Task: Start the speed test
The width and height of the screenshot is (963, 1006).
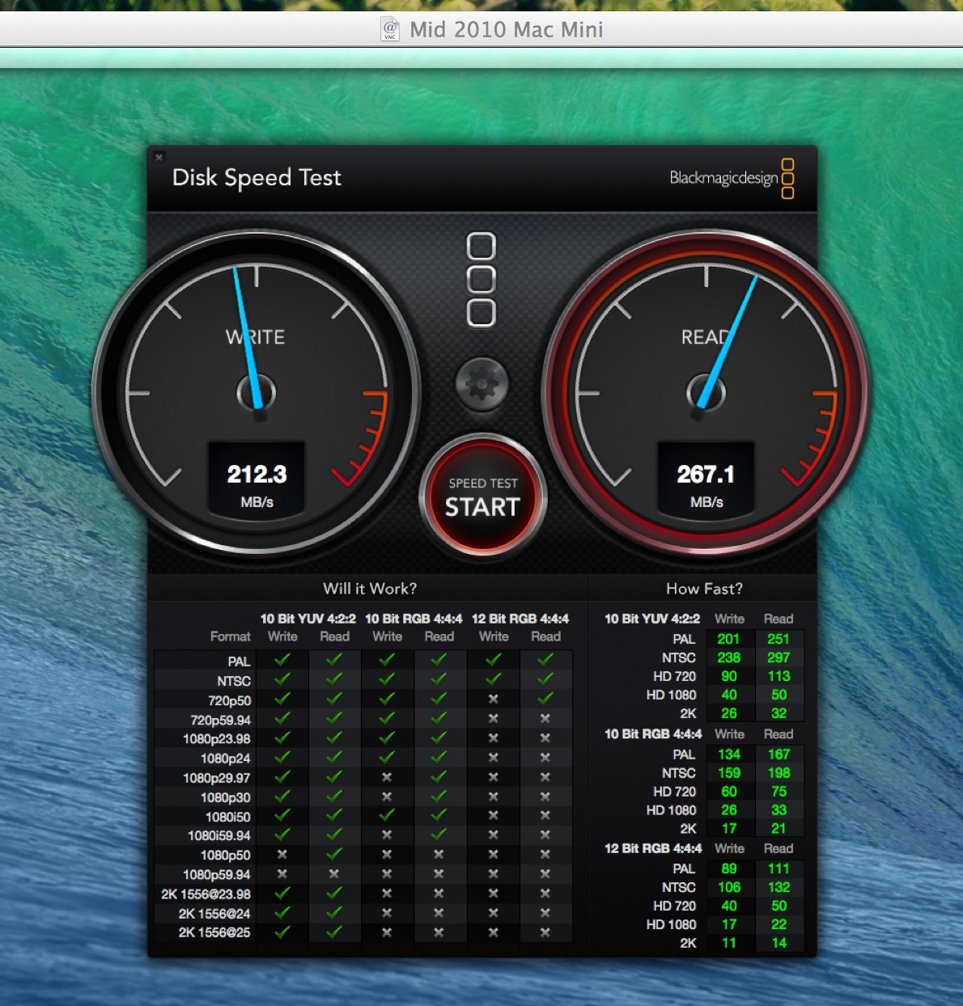Action: [x=482, y=497]
